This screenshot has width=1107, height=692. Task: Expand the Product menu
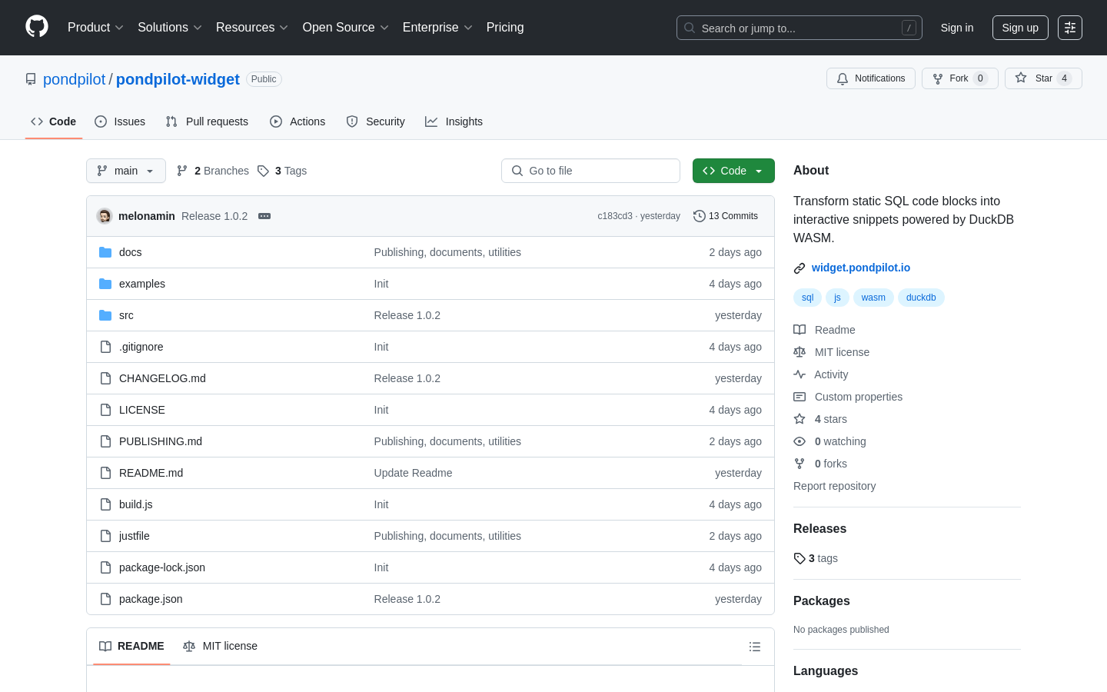pyautogui.click(x=95, y=28)
